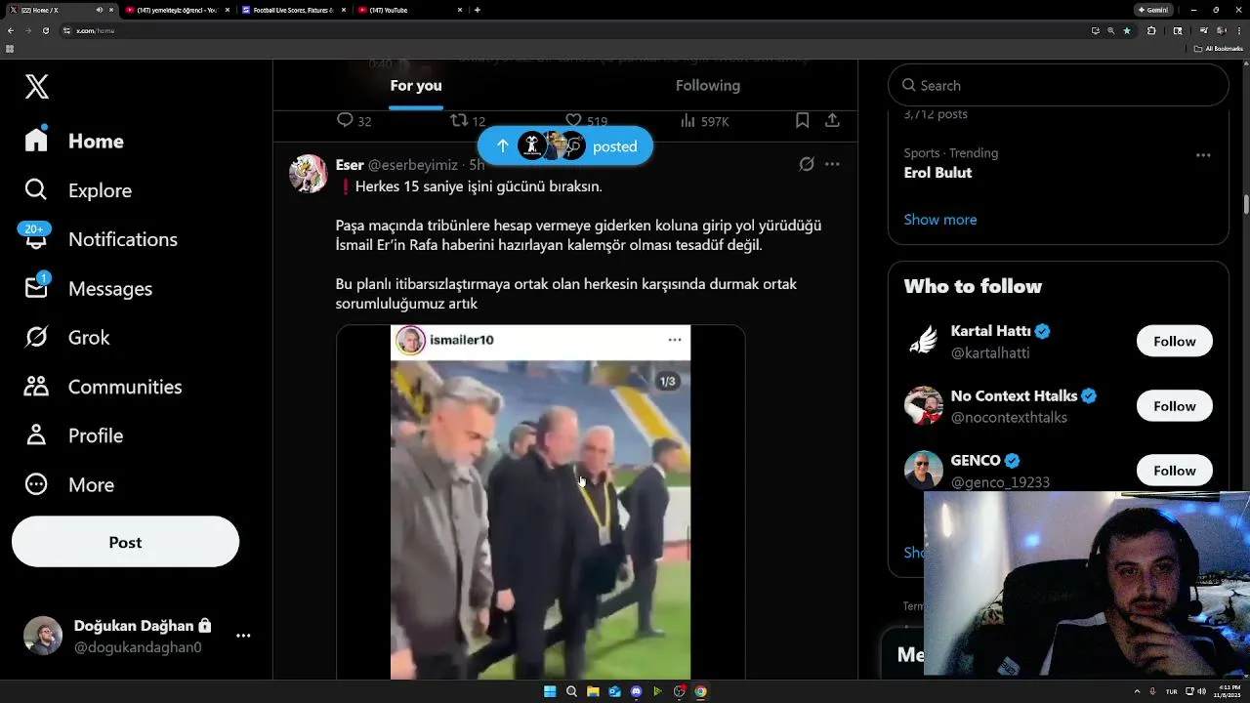Viewport: 1250px width, 703px height.
Task: Play the ismailer10 video in Eser's post
Action: click(x=540, y=502)
